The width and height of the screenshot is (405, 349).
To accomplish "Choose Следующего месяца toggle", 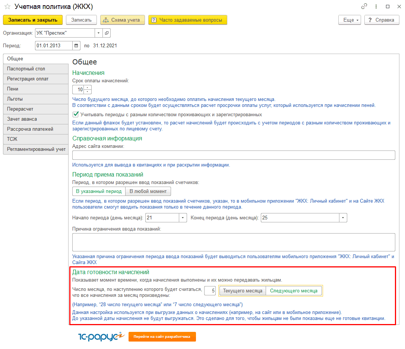I will [294, 291].
